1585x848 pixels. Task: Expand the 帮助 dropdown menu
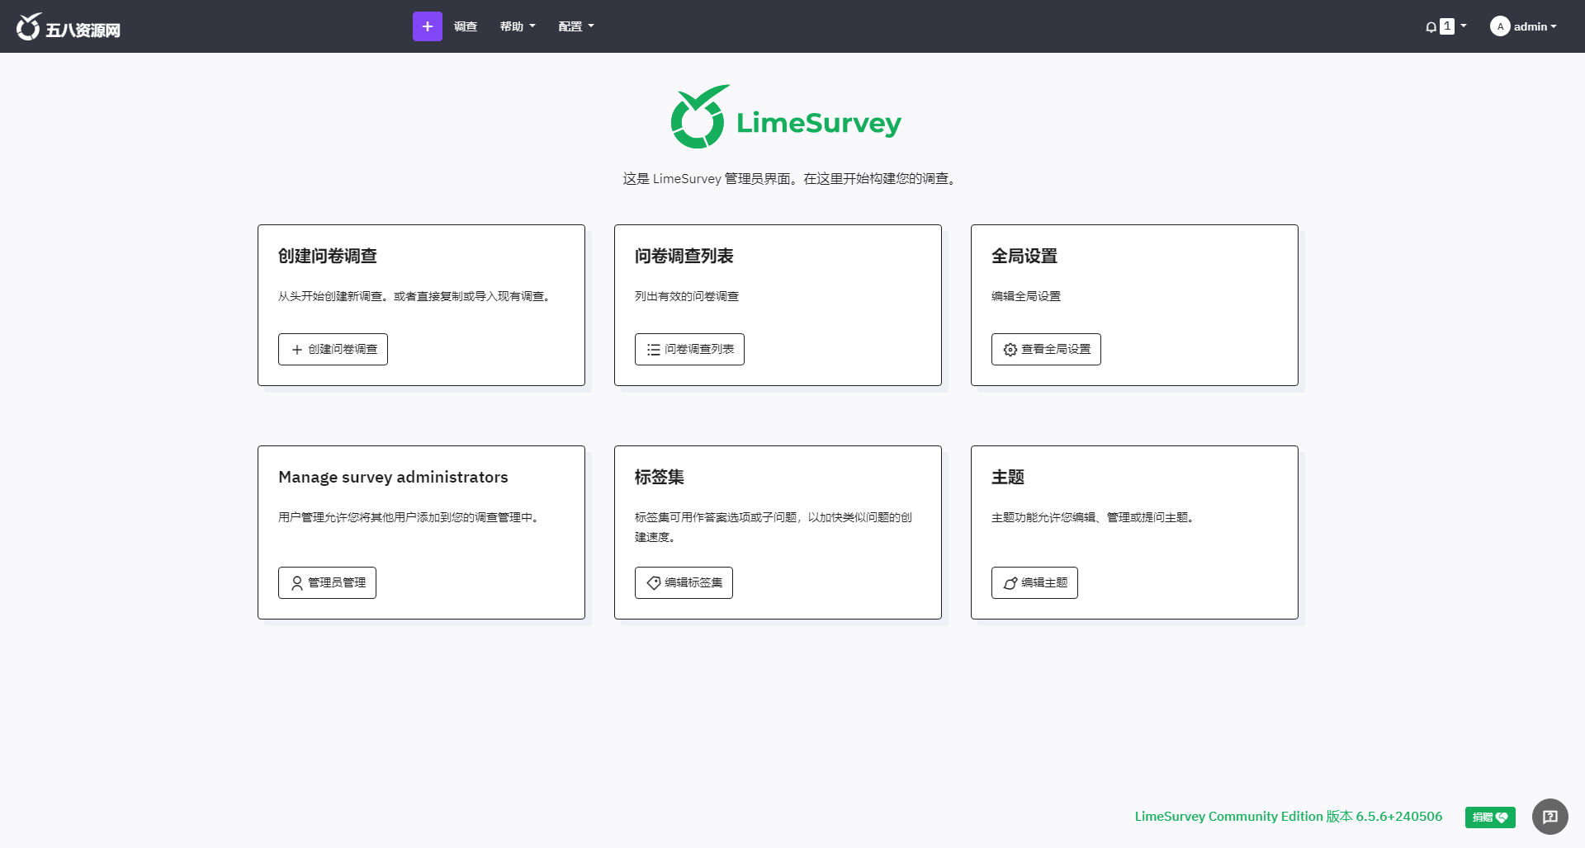coord(518,26)
